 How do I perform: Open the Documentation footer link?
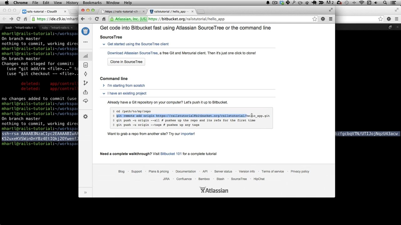point(185,172)
